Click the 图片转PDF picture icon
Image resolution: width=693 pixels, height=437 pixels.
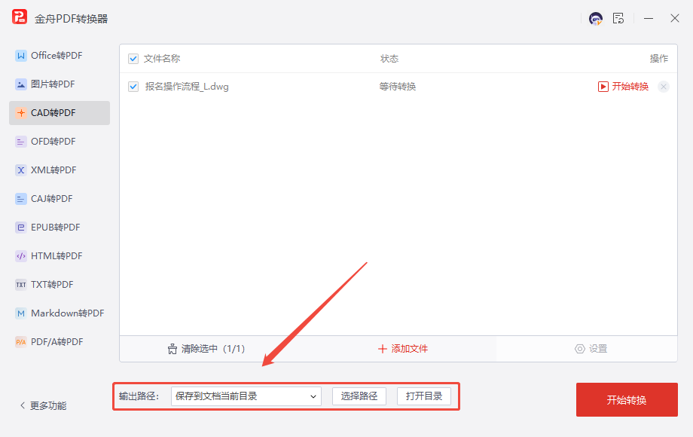click(21, 84)
